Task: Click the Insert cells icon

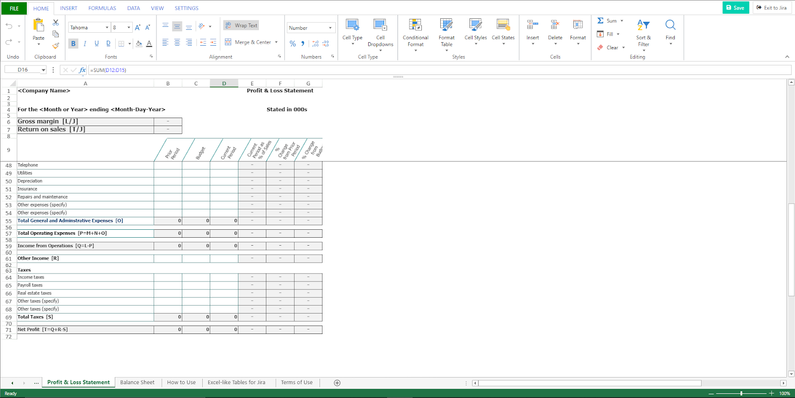Action: (533, 25)
